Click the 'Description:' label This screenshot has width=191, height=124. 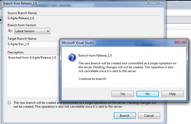tap(16, 52)
